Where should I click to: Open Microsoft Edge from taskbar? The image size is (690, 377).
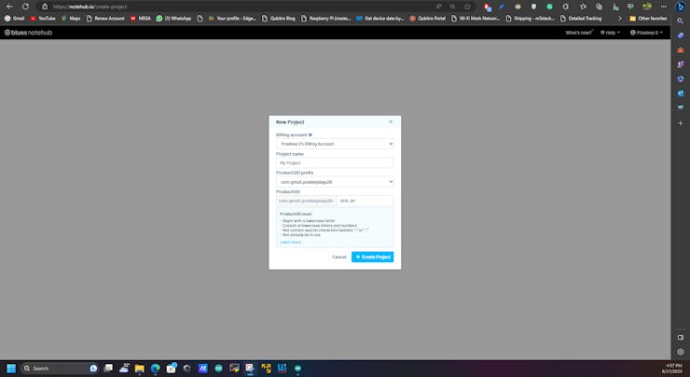(156, 369)
